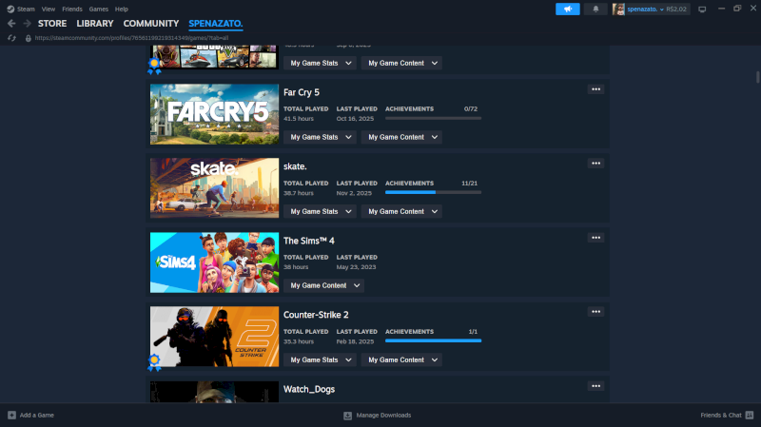Open the Far Cry 5 title link

(x=302, y=92)
